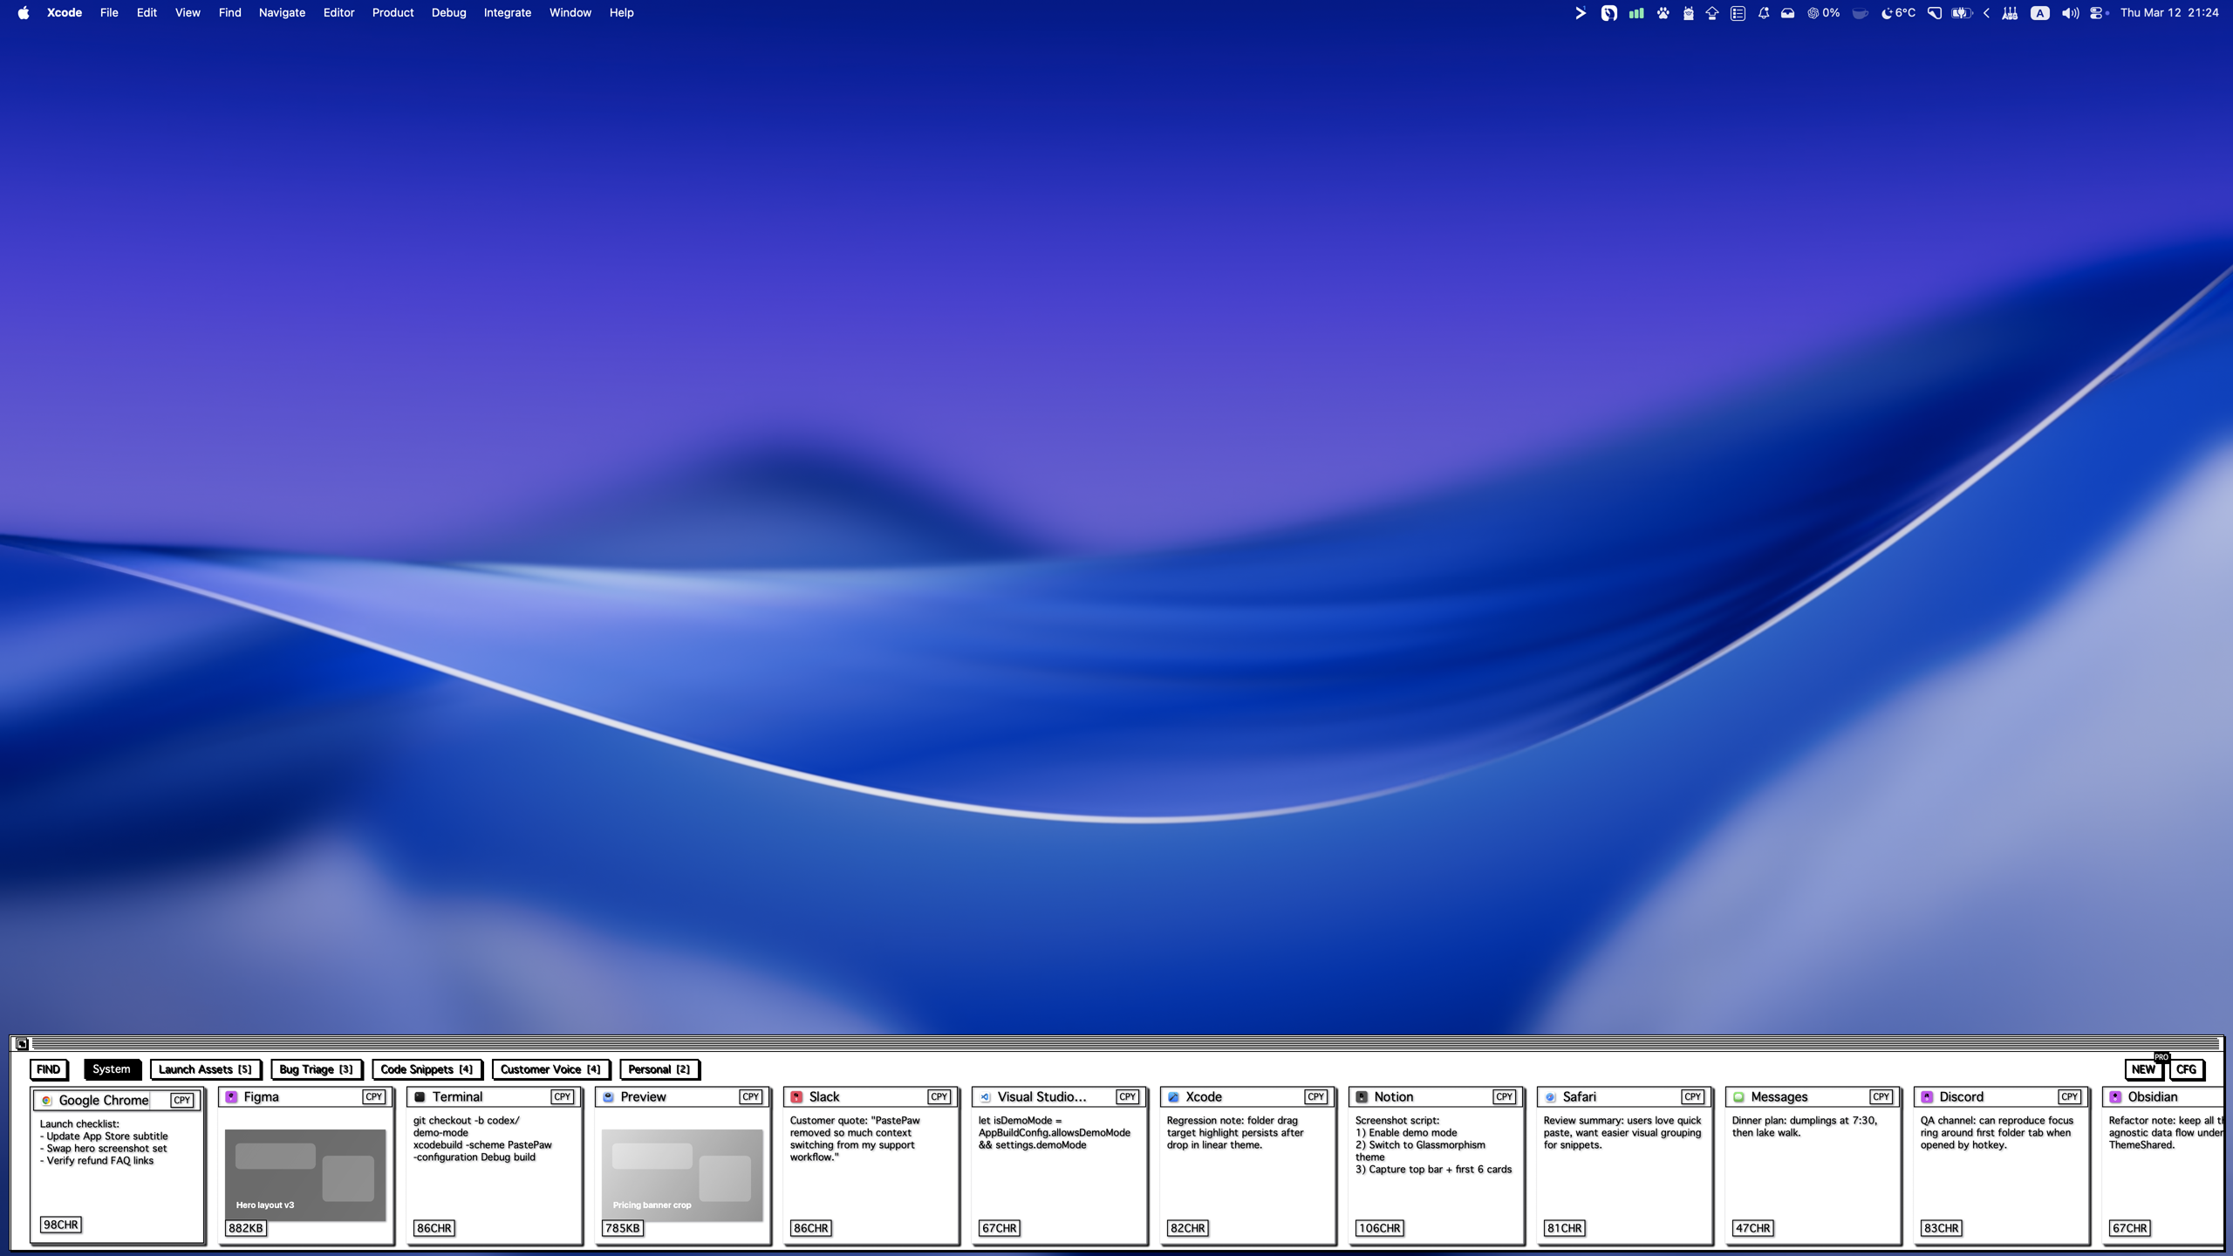This screenshot has width=2233, height=1256.
Task: Create a new snippet with the NEW button
Action: click(2141, 1069)
